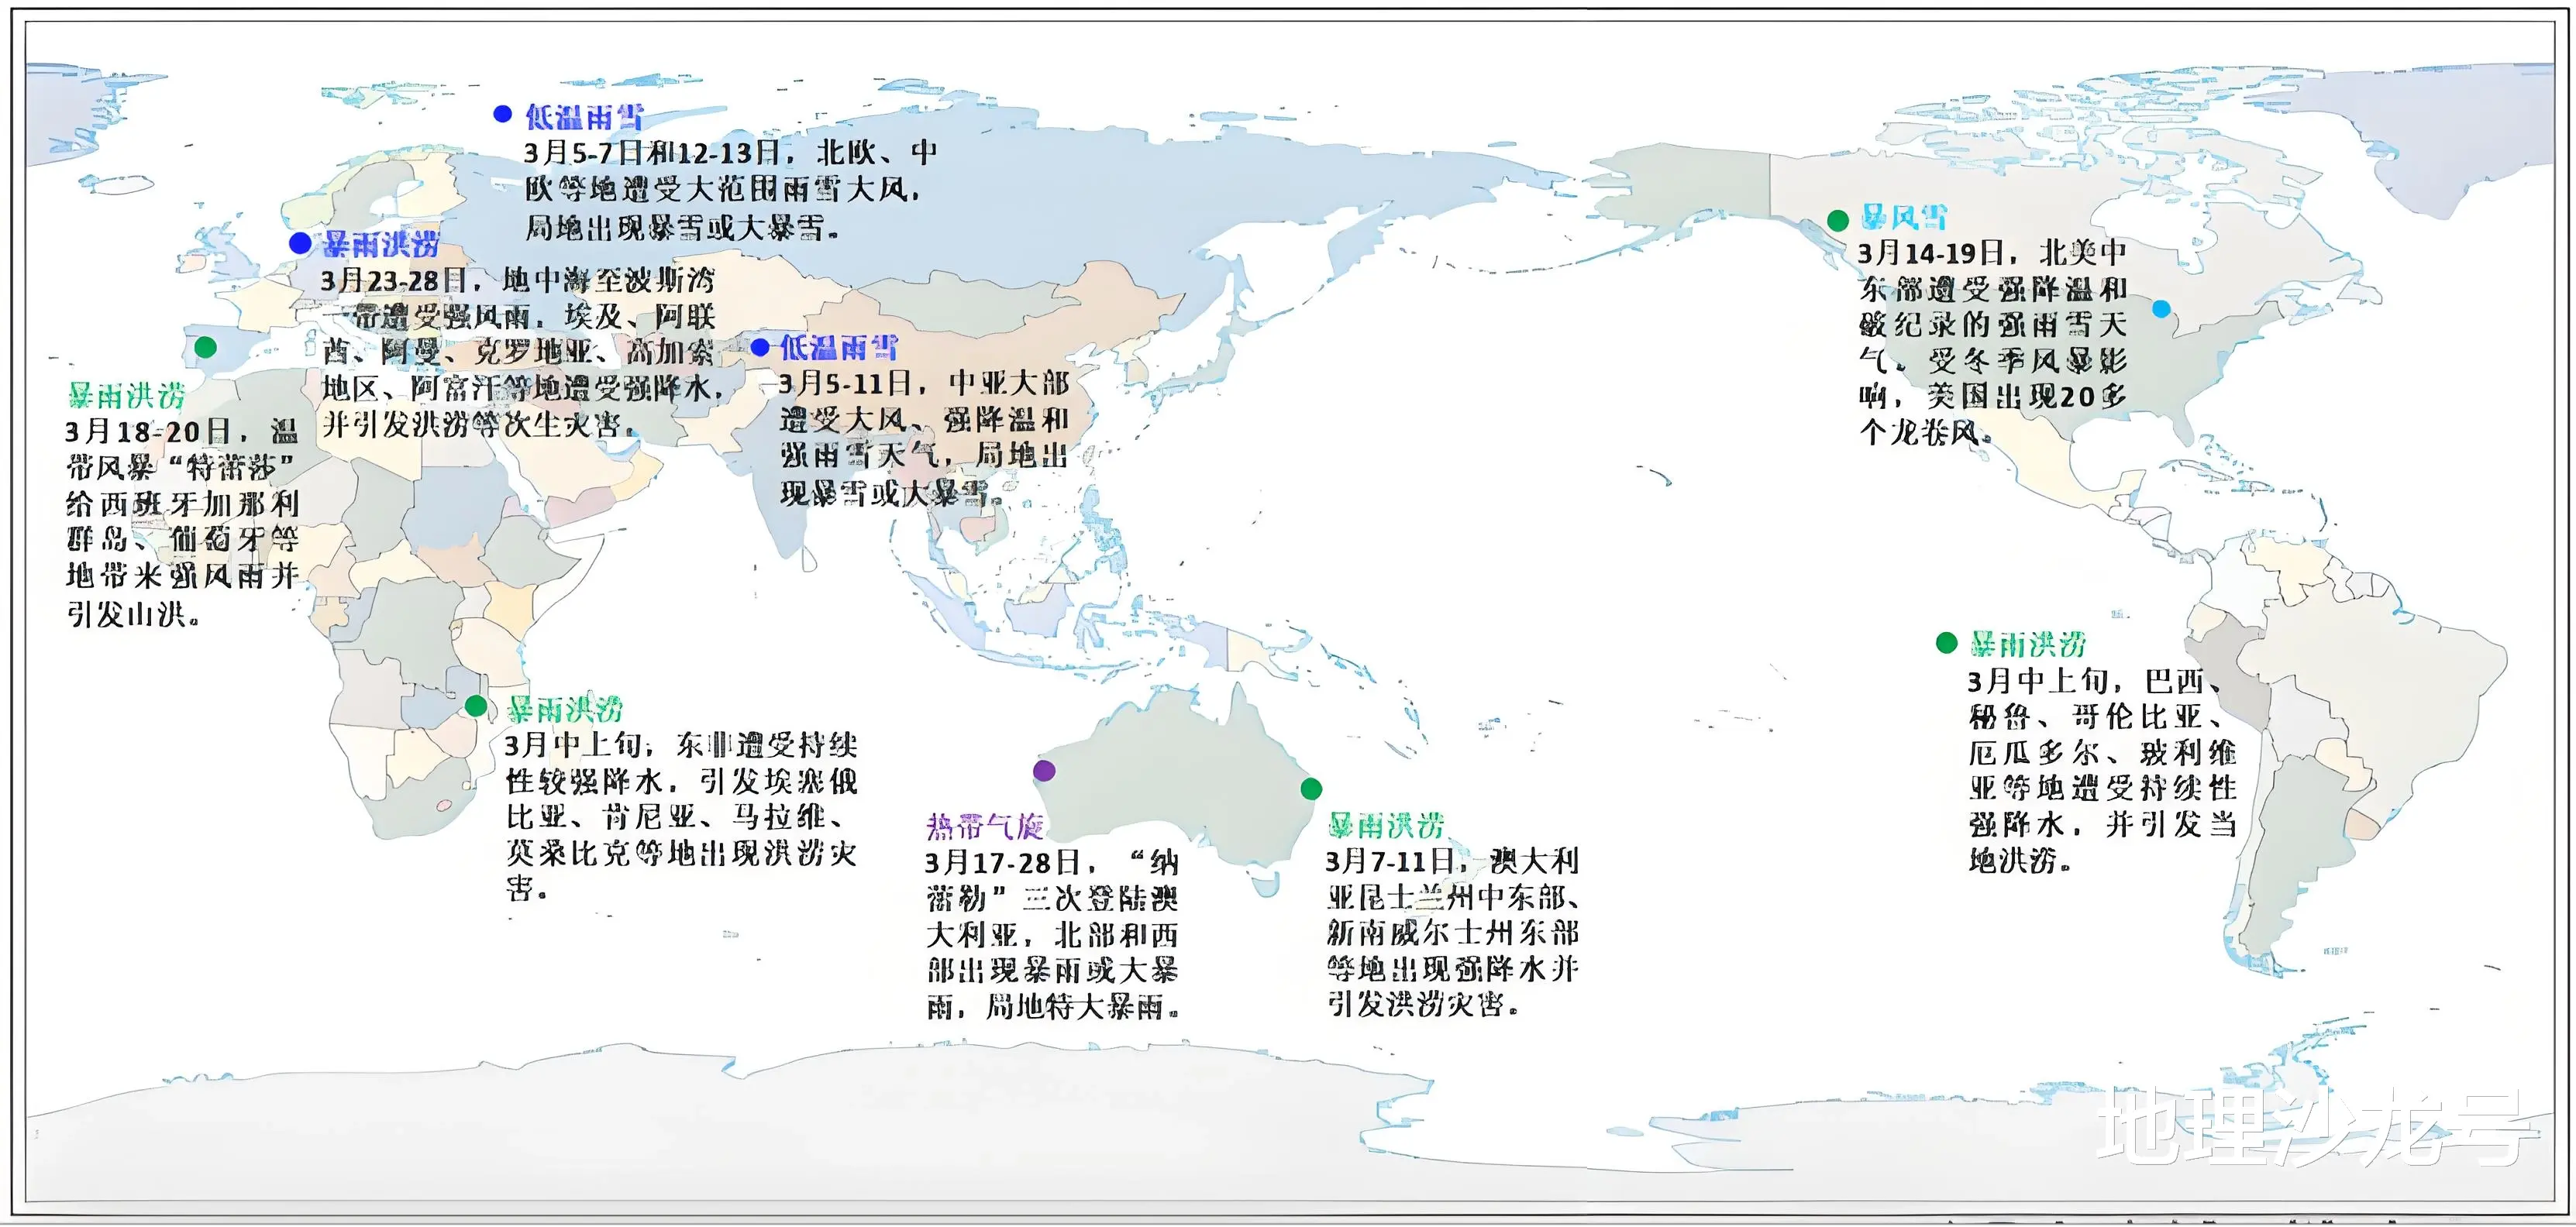Click the blue dot beside Central Asia 低温雨雪
The height and width of the screenshot is (1227, 2576).
760,347
